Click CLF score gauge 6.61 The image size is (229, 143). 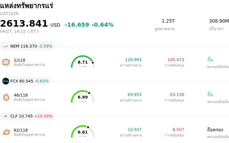click(83, 132)
